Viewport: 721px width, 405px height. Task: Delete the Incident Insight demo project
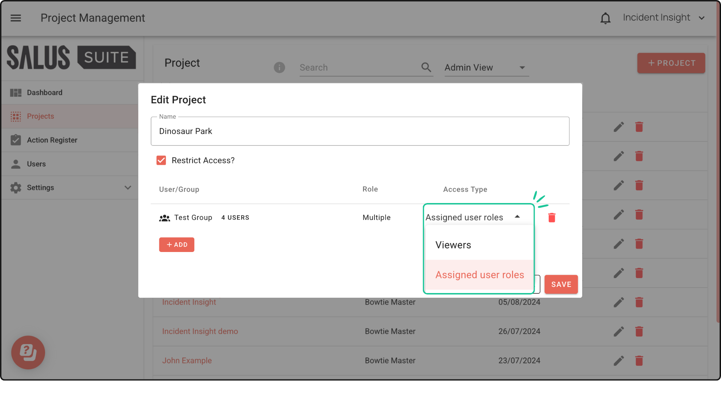tap(639, 331)
